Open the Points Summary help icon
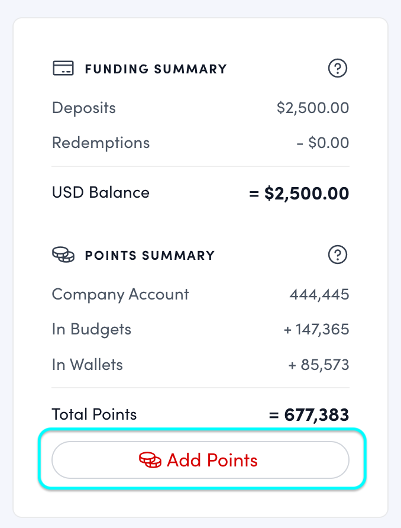Screen dimensions: 401x528 pos(337,255)
